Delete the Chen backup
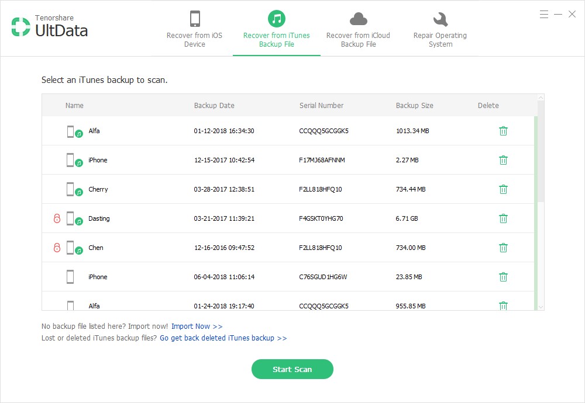This screenshot has height=403, width=585. point(503,248)
